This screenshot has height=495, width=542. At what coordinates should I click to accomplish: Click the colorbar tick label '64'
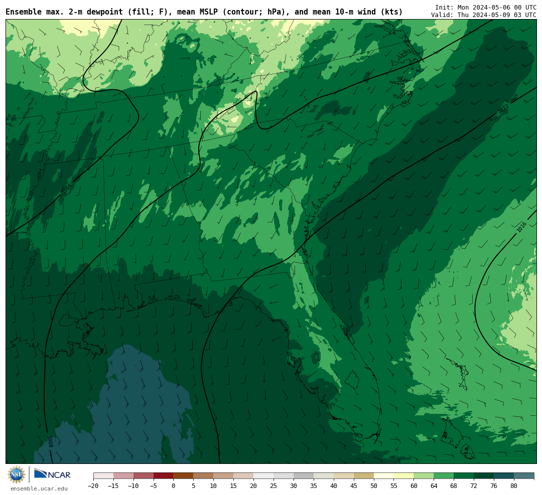pos(434,485)
